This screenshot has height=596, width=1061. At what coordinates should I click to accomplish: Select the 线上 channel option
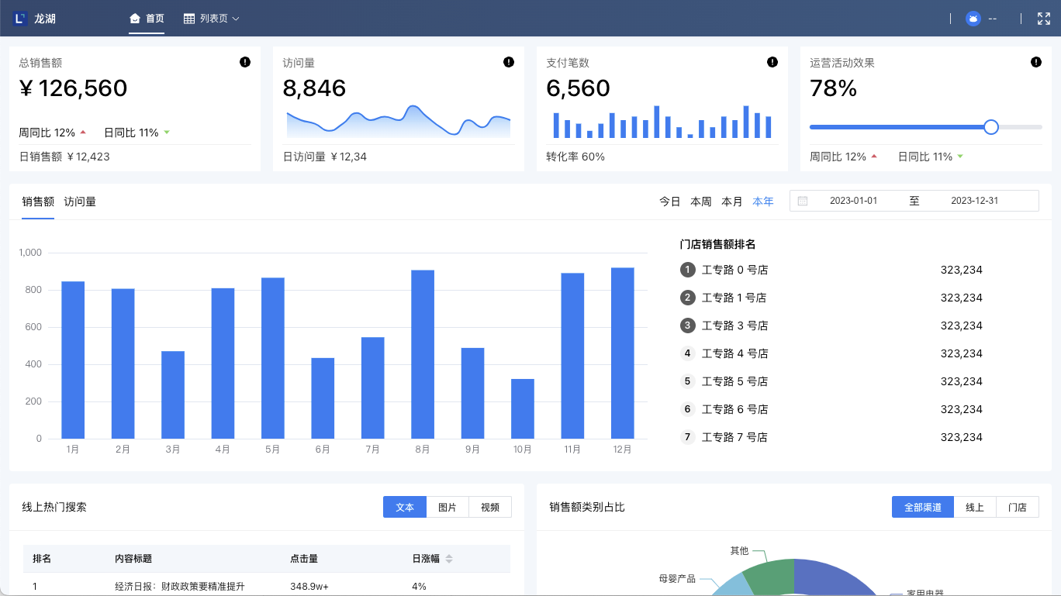(x=975, y=507)
